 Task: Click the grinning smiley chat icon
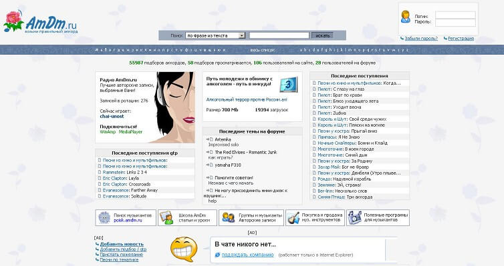pyautogui.click(x=184, y=249)
